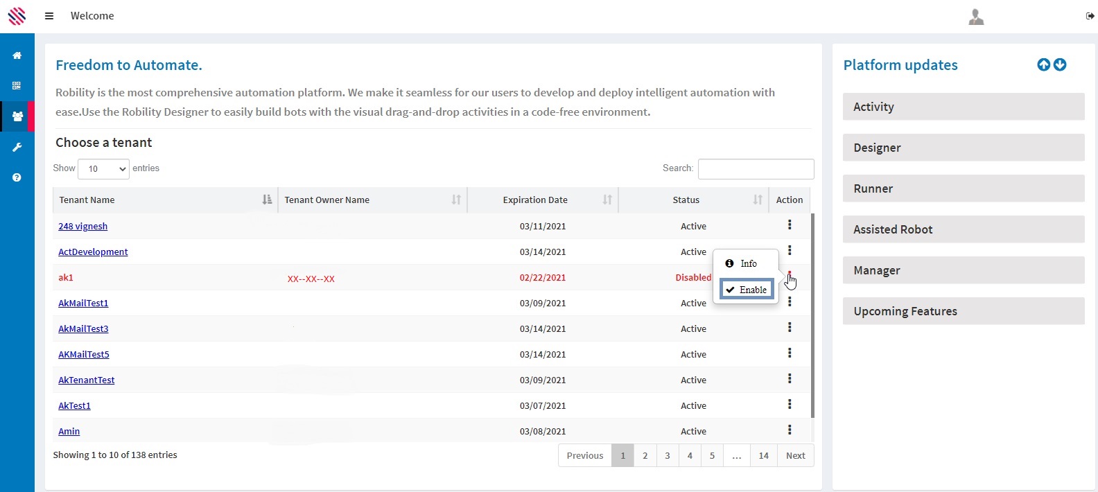
Task: Click the home icon in the sidebar
Action: click(17, 55)
